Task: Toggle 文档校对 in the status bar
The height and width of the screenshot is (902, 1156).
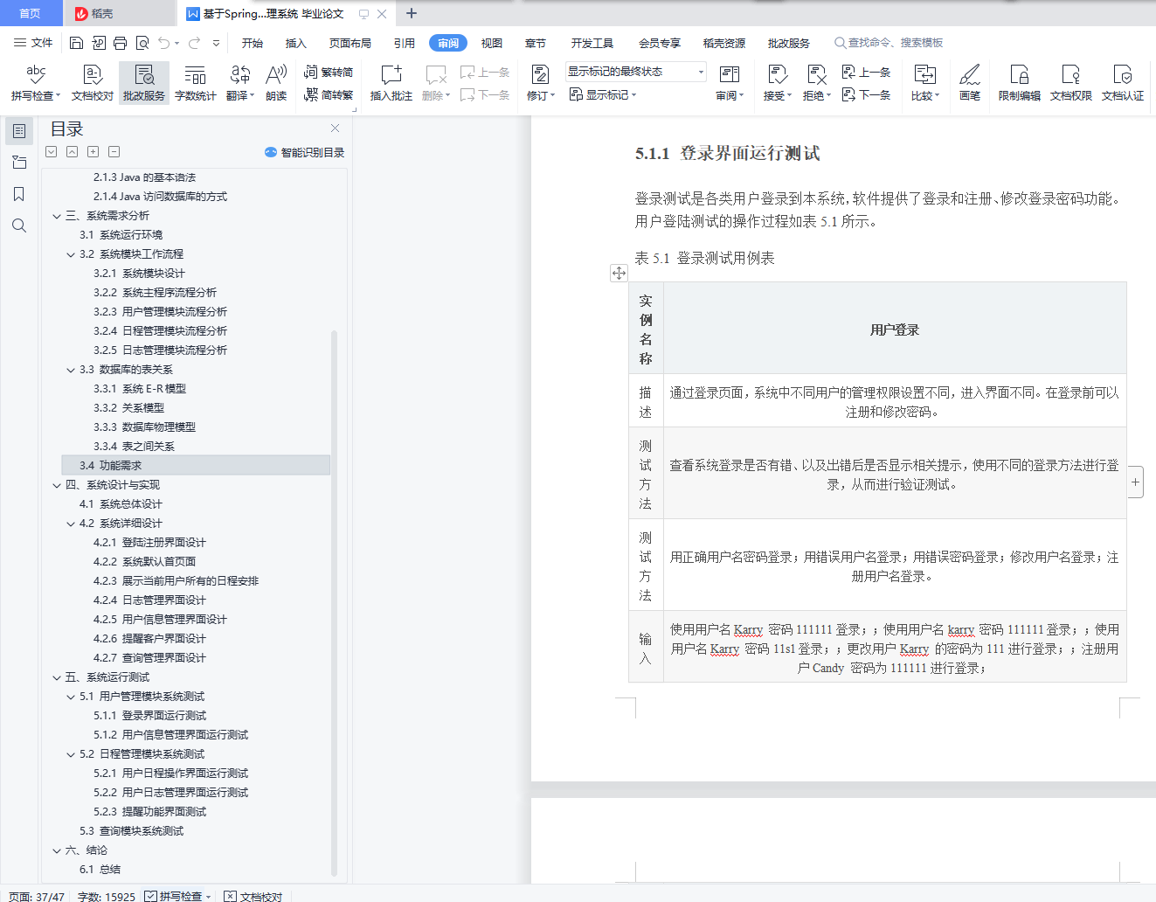Action: tap(253, 896)
